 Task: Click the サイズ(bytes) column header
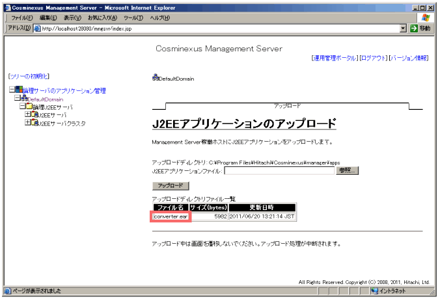(208, 207)
